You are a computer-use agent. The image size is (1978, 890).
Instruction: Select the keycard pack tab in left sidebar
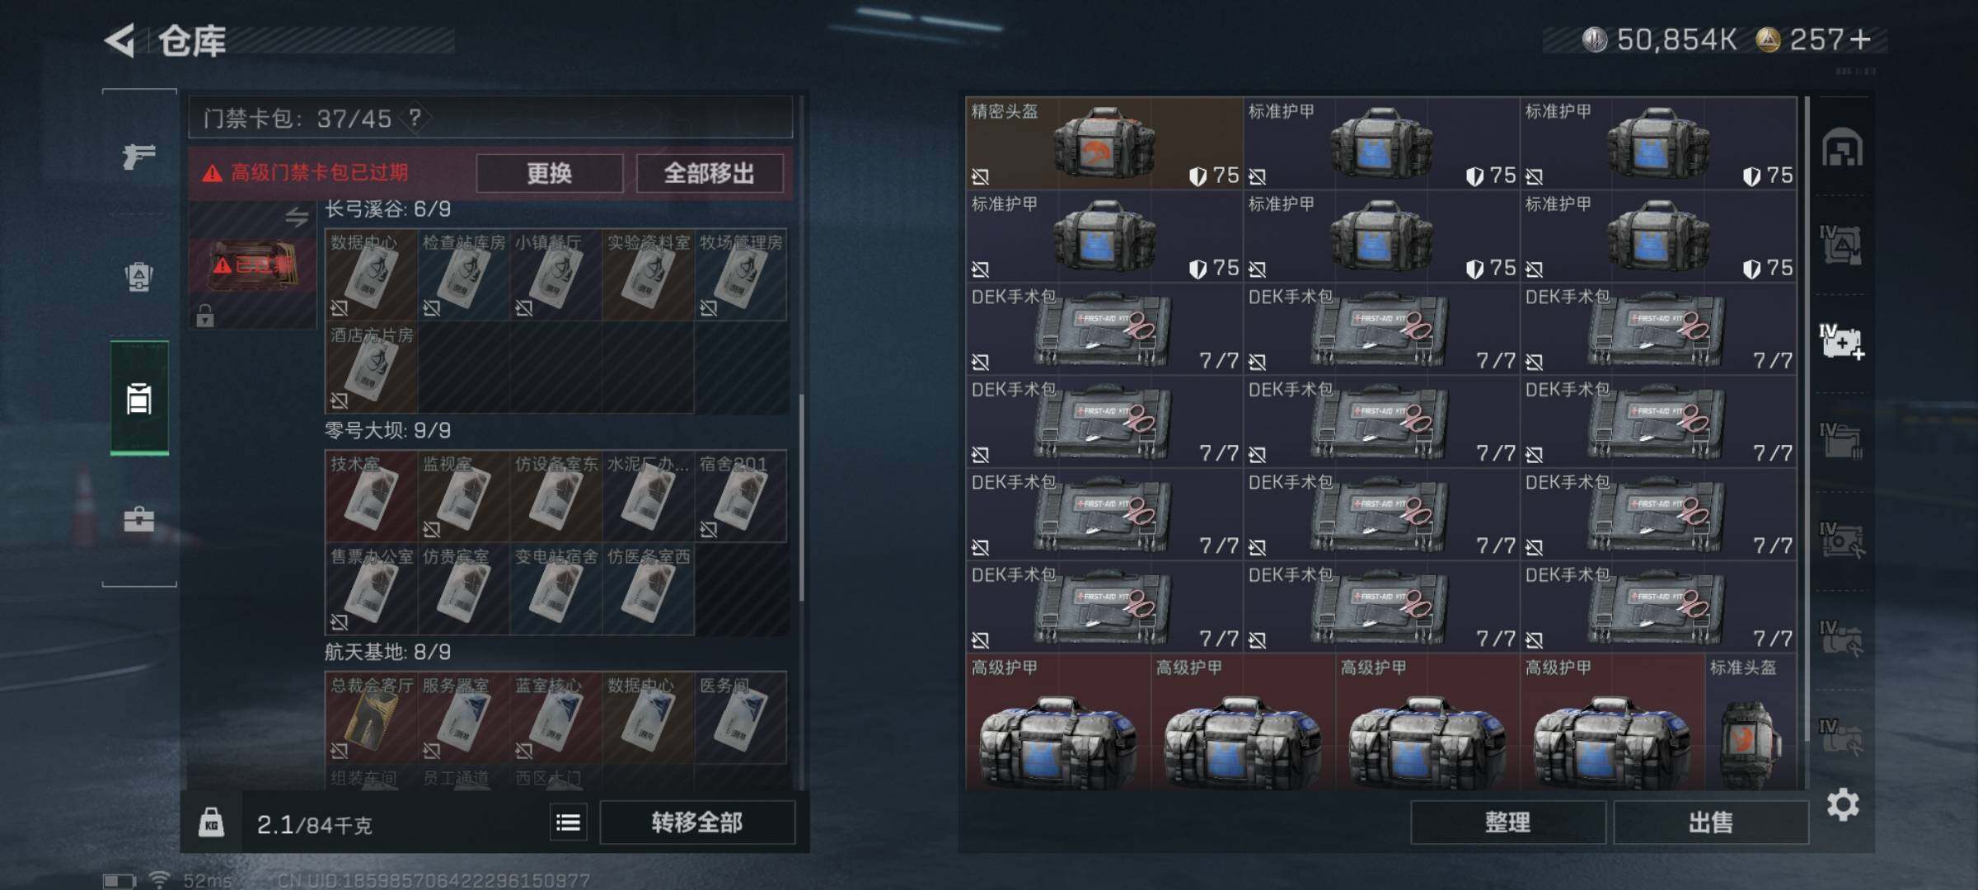[139, 397]
